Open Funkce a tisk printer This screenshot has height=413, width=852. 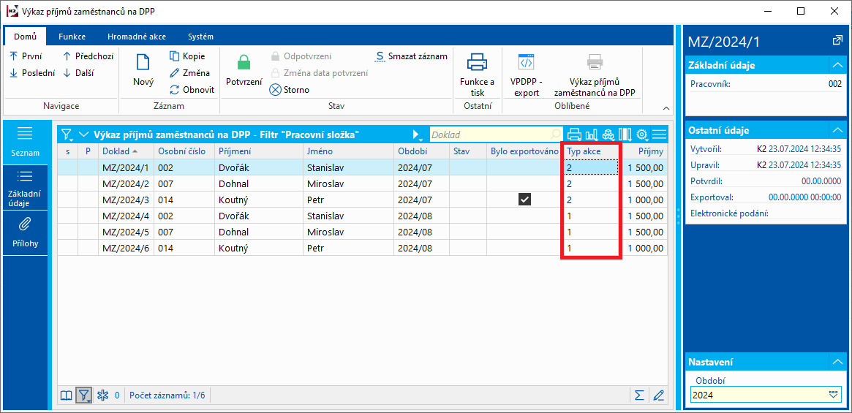477,74
